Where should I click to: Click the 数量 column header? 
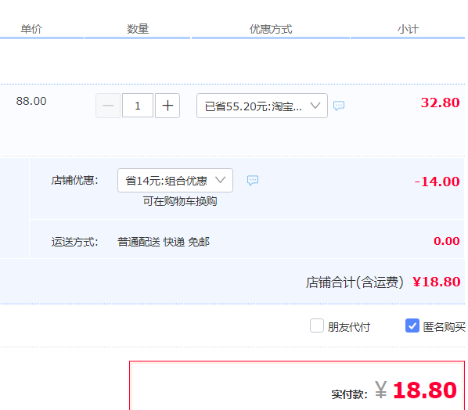coord(138,29)
